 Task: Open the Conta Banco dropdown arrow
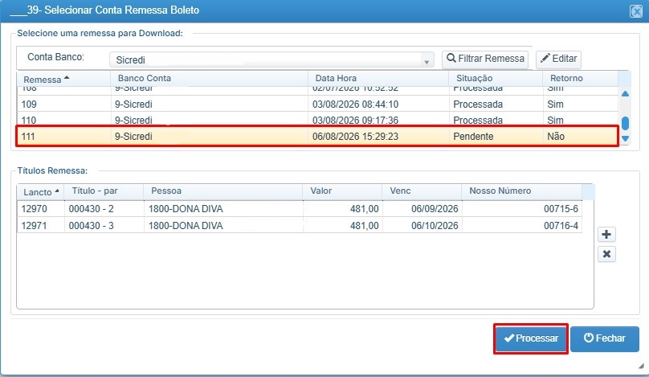point(427,61)
